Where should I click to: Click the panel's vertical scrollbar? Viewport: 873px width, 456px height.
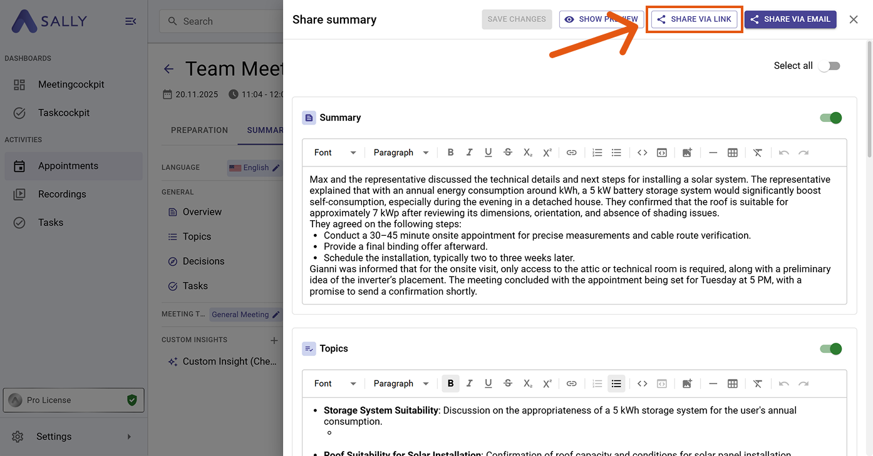[x=869, y=100]
